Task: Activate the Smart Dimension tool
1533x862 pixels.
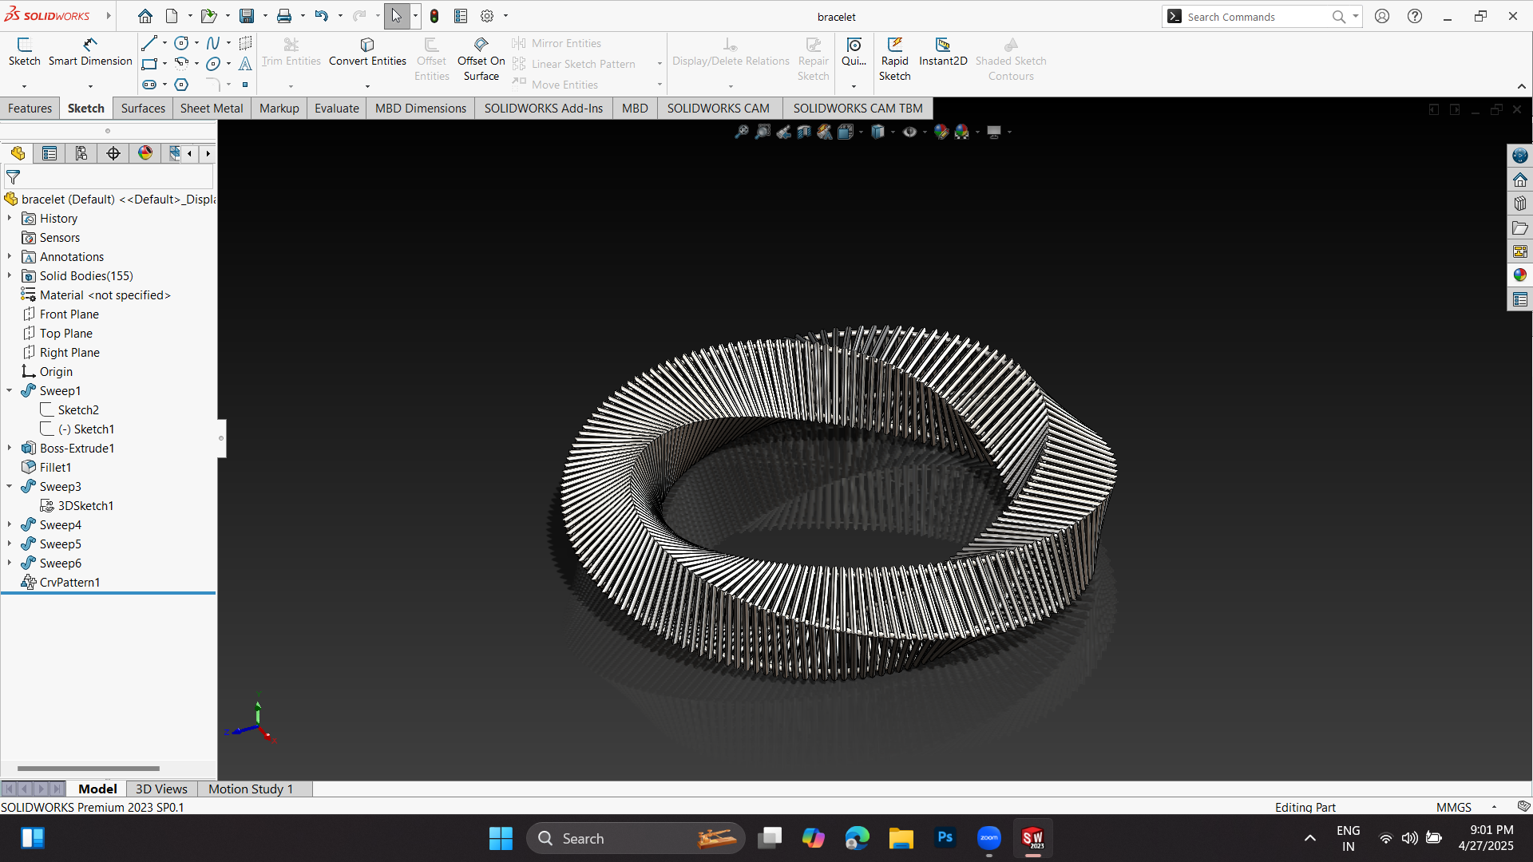Action: click(90, 53)
